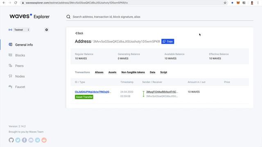The width and height of the screenshot is (262, 147).
Task: Go back with browser back arrow
Action: (4, 3)
